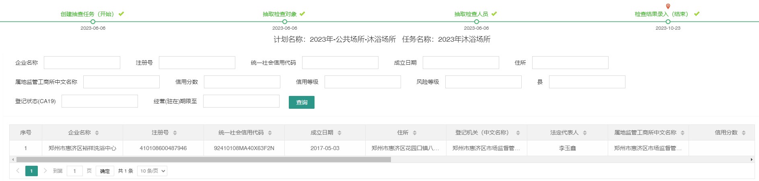Sort by 登记机关（中文名称）column icon

click(518, 133)
